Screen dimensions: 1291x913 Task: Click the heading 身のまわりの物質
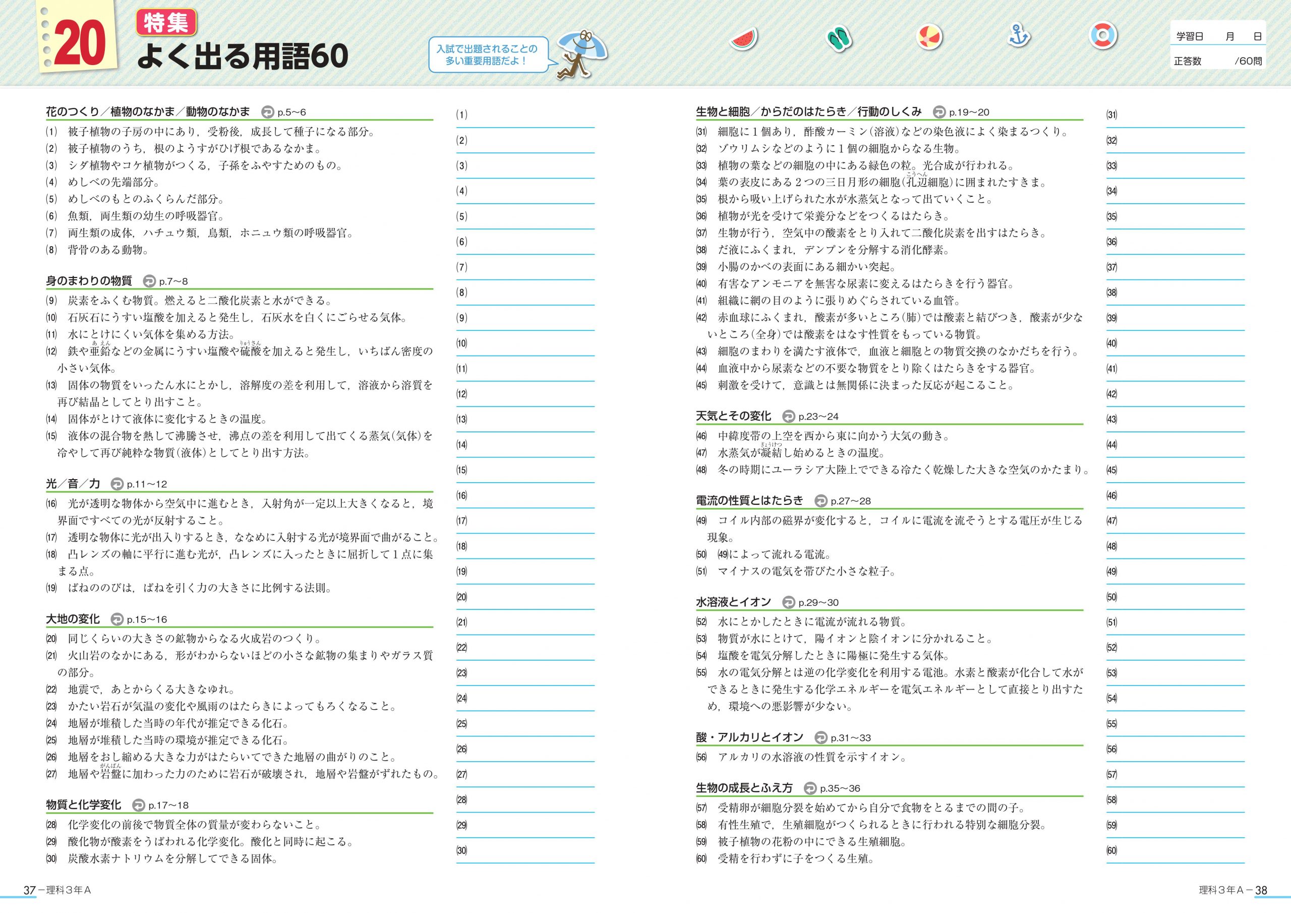tap(89, 280)
